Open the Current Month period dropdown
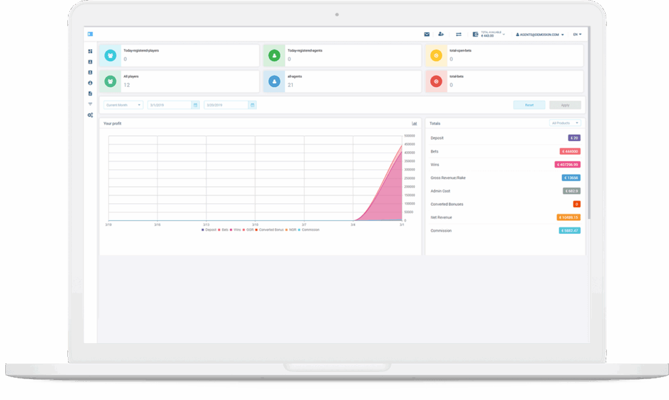The width and height of the screenshot is (669, 400). click(x=123, y=105)
